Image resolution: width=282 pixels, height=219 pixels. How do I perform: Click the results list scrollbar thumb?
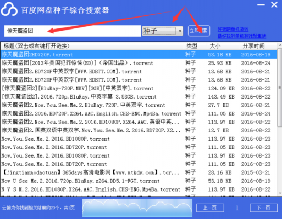pos(280,88)
